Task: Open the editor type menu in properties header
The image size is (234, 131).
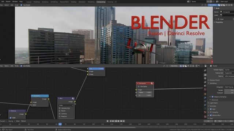Action: 206,66
